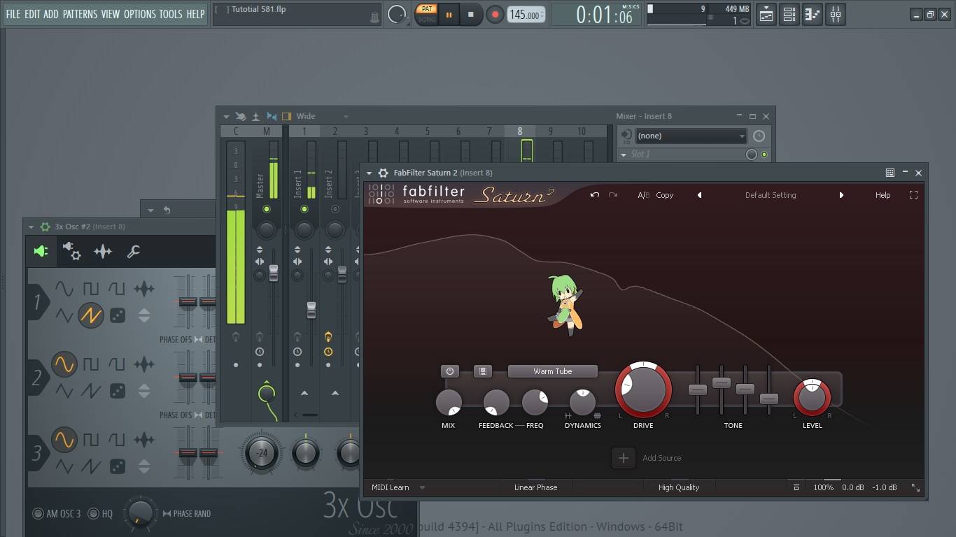Open Mixer window options menu arrow
This screenshot has height=537, width=956.
click(226, 116)
